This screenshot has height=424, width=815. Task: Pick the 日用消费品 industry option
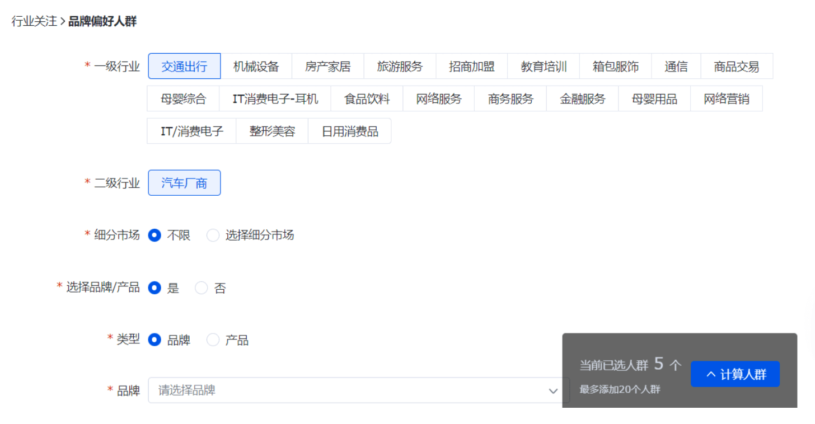click(x=350, y=131)
